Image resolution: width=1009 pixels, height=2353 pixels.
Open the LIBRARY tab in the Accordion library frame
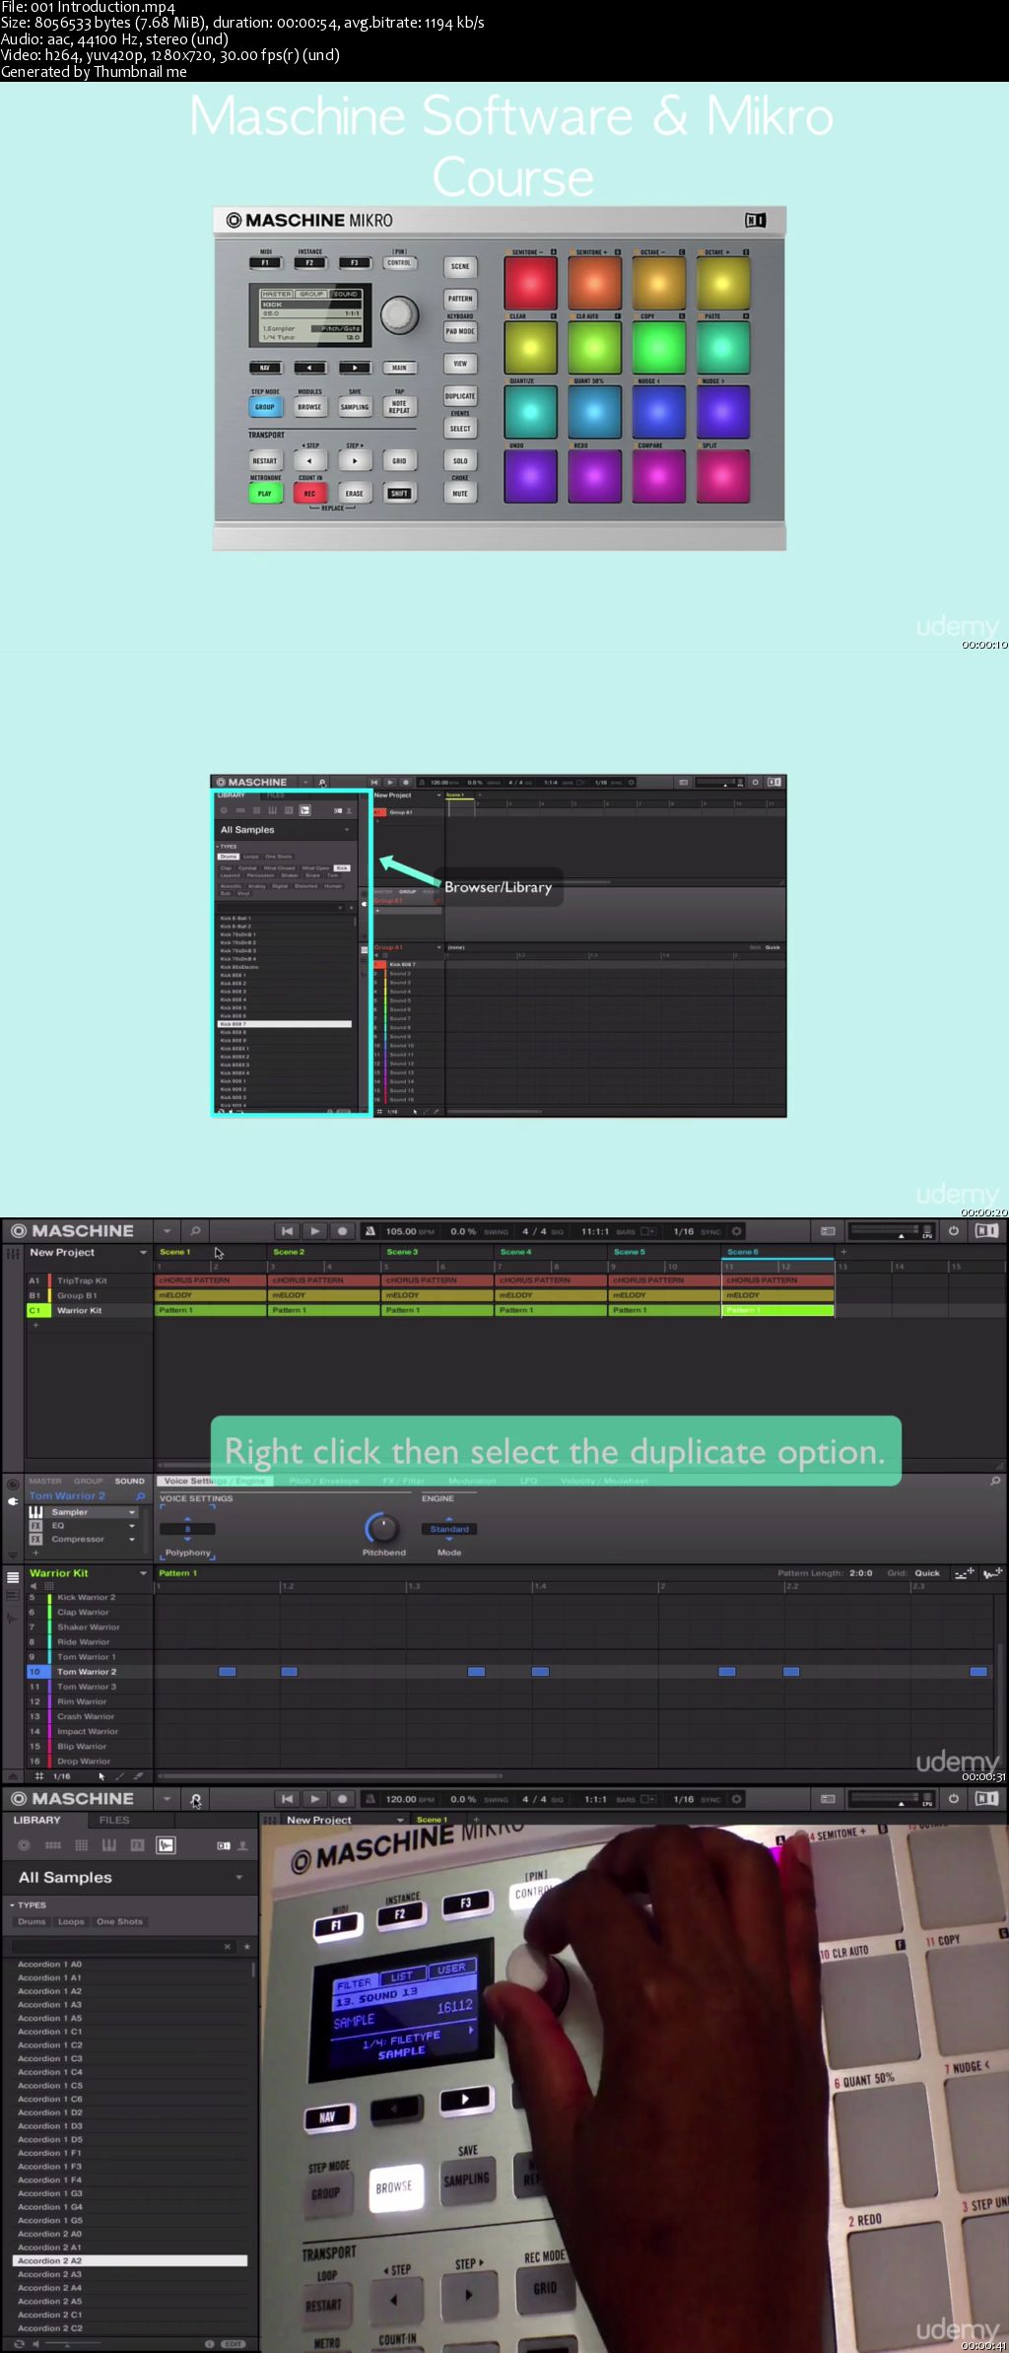[x=37, y=1821]
